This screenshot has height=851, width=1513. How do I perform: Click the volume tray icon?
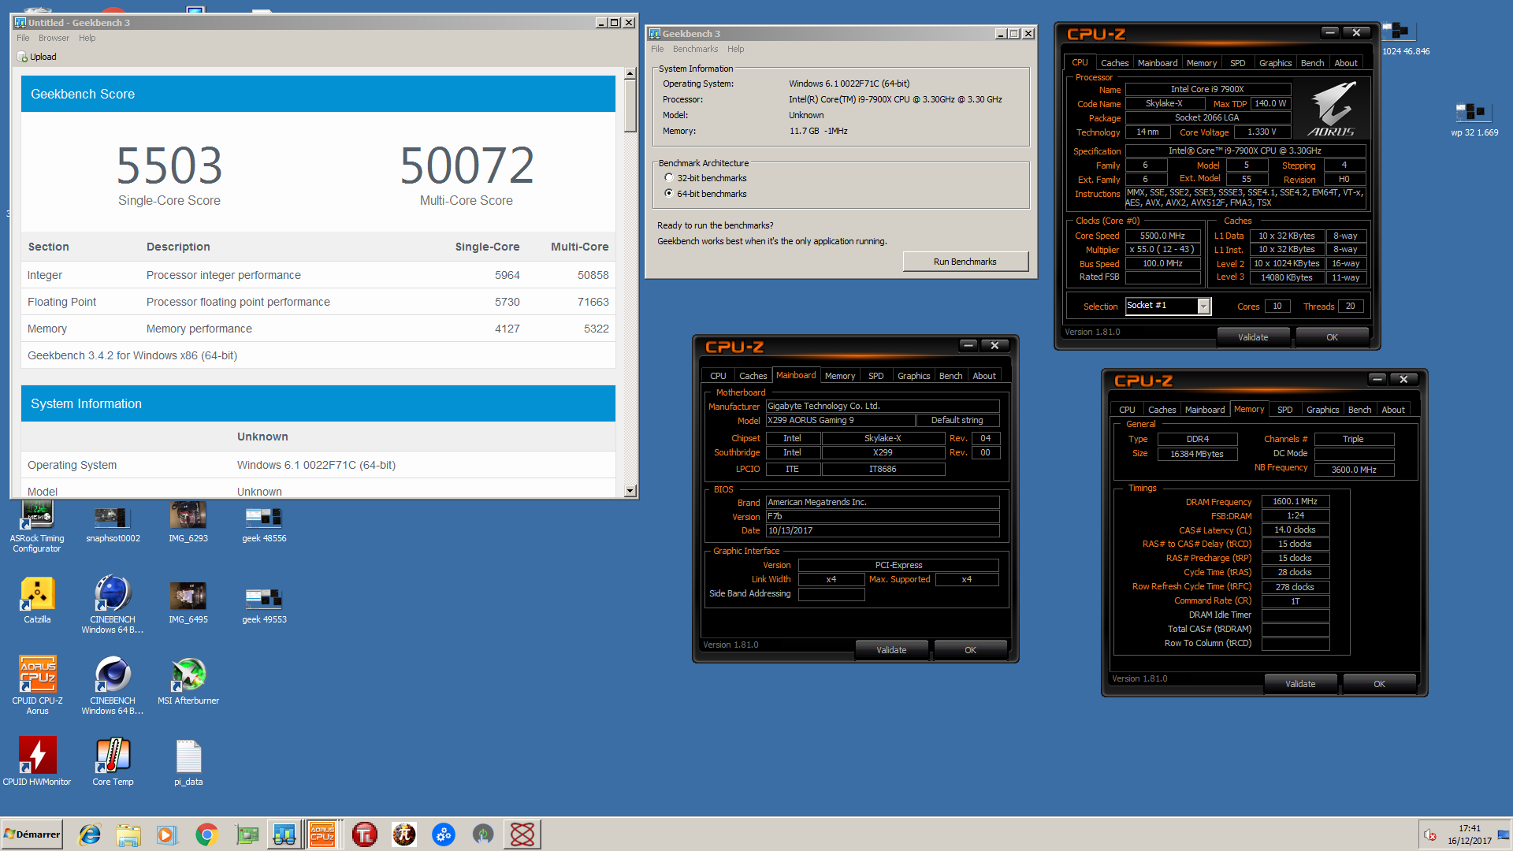1429,834
